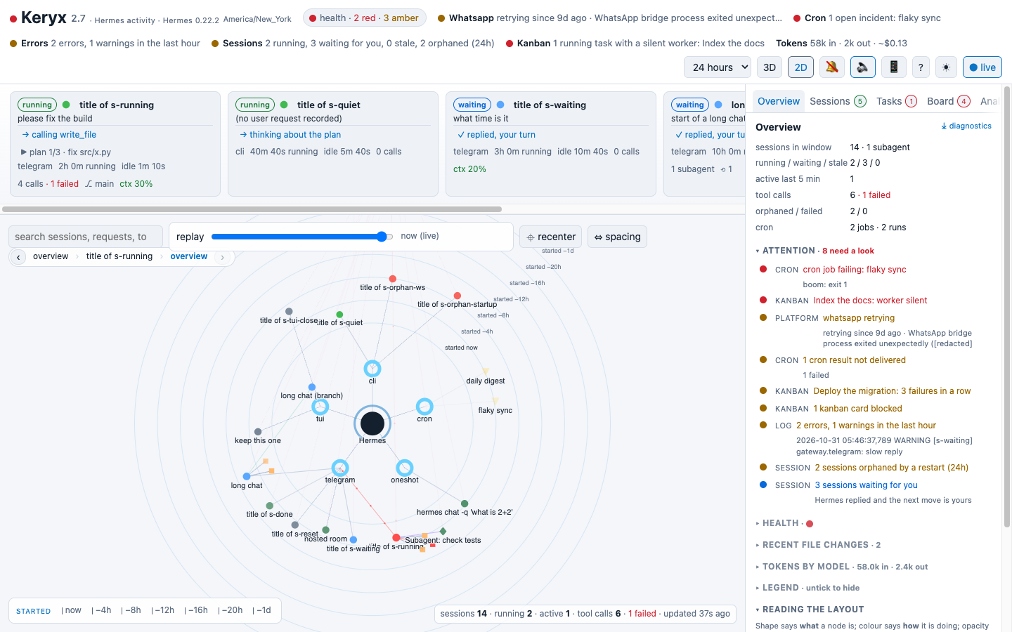
Task: Open the question mark help button
Action: coord(921,67)
